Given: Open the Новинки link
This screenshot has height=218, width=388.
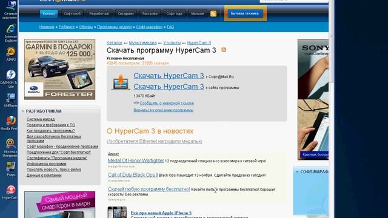Looking at the screenshot, I should pos(47,27).
